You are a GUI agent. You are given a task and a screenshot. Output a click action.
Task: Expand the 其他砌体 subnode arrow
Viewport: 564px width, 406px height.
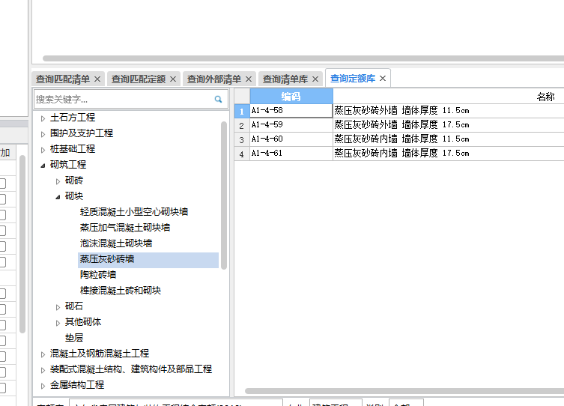click(x=58, y=323)
